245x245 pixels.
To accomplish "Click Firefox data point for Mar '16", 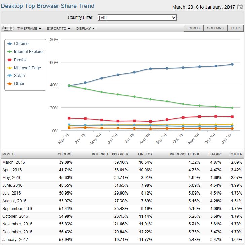I will pos(69,118).
